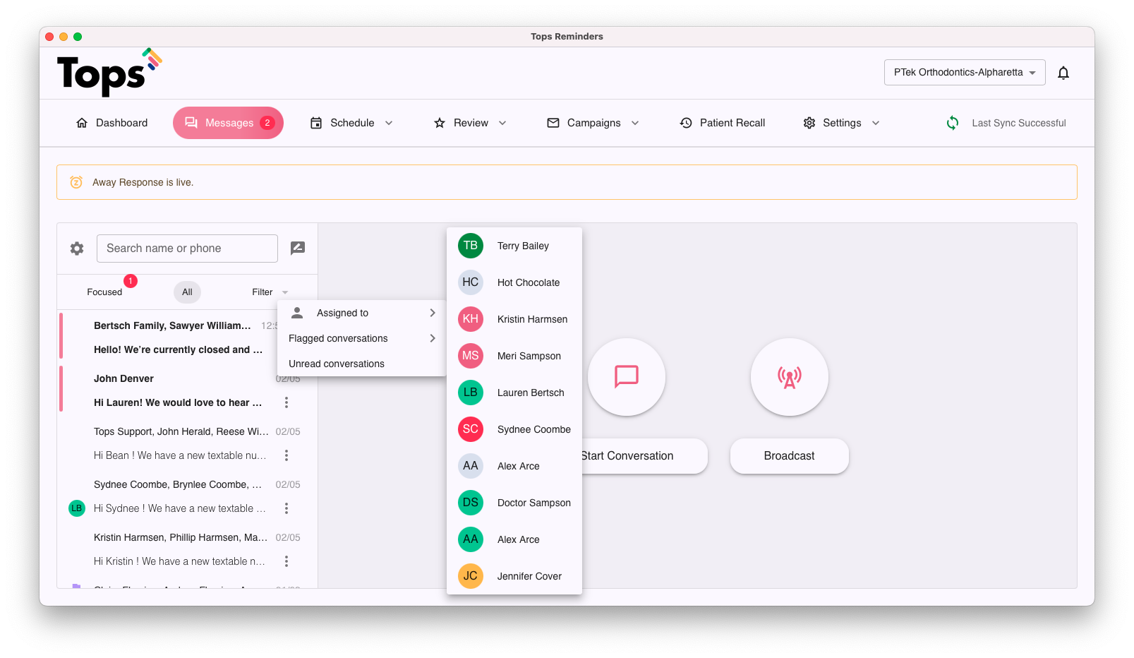Click the Campaigns envelope icon

coord(553,123)
